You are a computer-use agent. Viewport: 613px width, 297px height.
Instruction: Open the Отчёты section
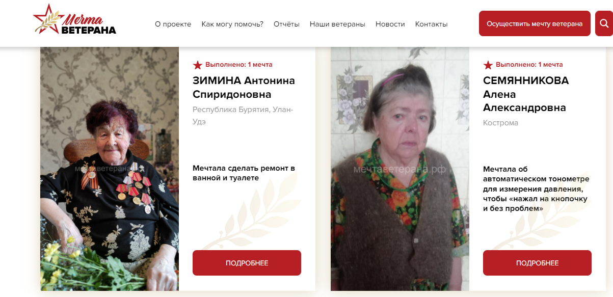(286, 24)
